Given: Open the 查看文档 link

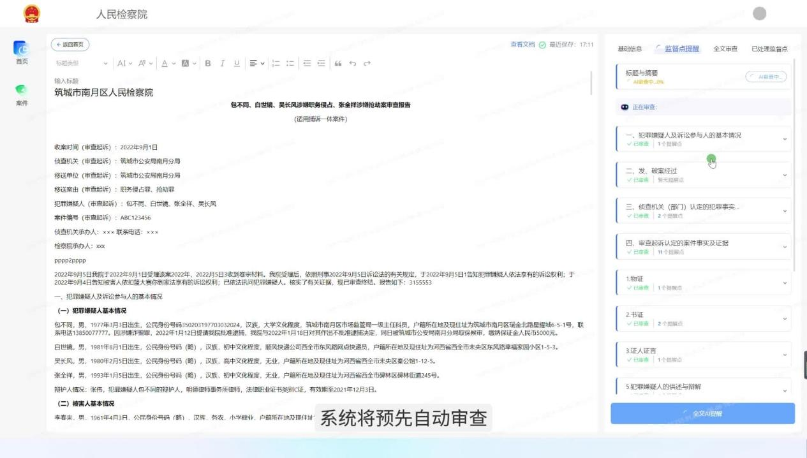Looking at the screenshot, I should (522, 45).
